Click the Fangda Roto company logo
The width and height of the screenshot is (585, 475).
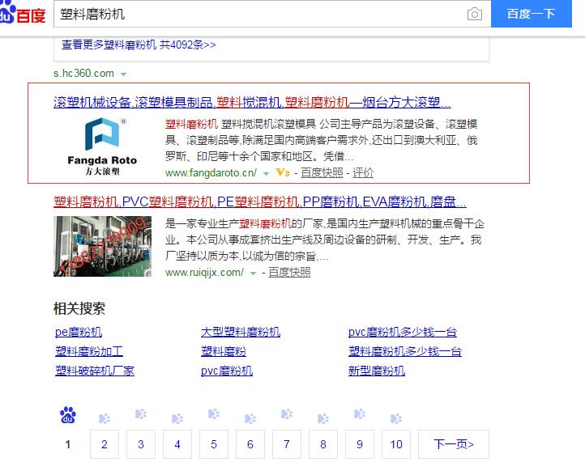(x=102, y=147)
